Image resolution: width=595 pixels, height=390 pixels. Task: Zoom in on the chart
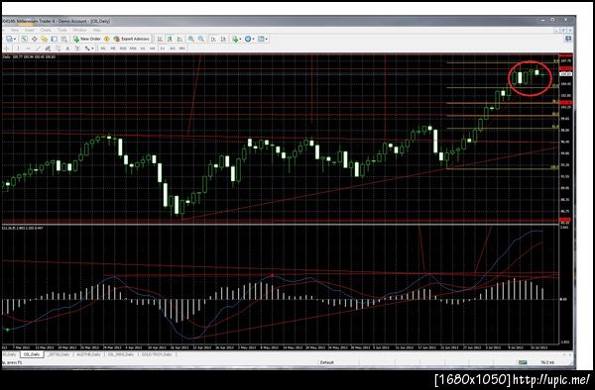click(x=191, y=39)
